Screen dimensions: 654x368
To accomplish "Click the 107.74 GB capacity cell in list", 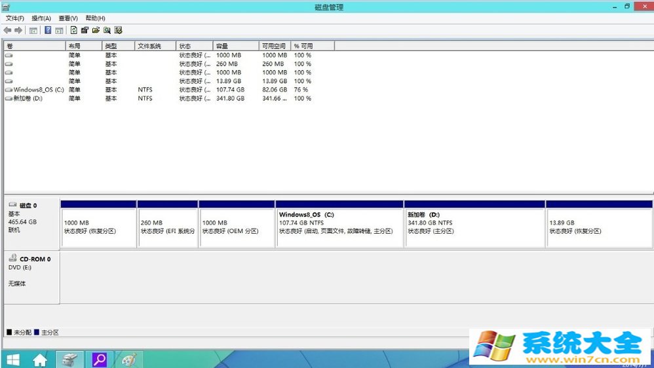I will click(230, 90).
